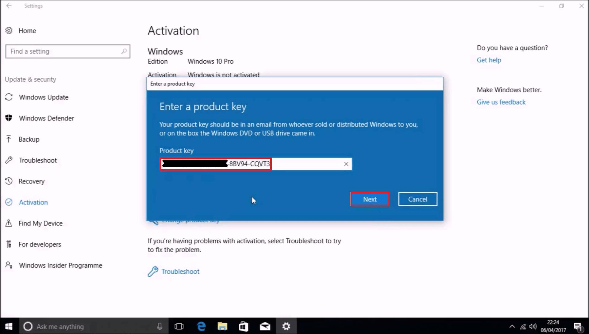
Task: Select the Activation sidebar entry
Action: tap(33, 202)
